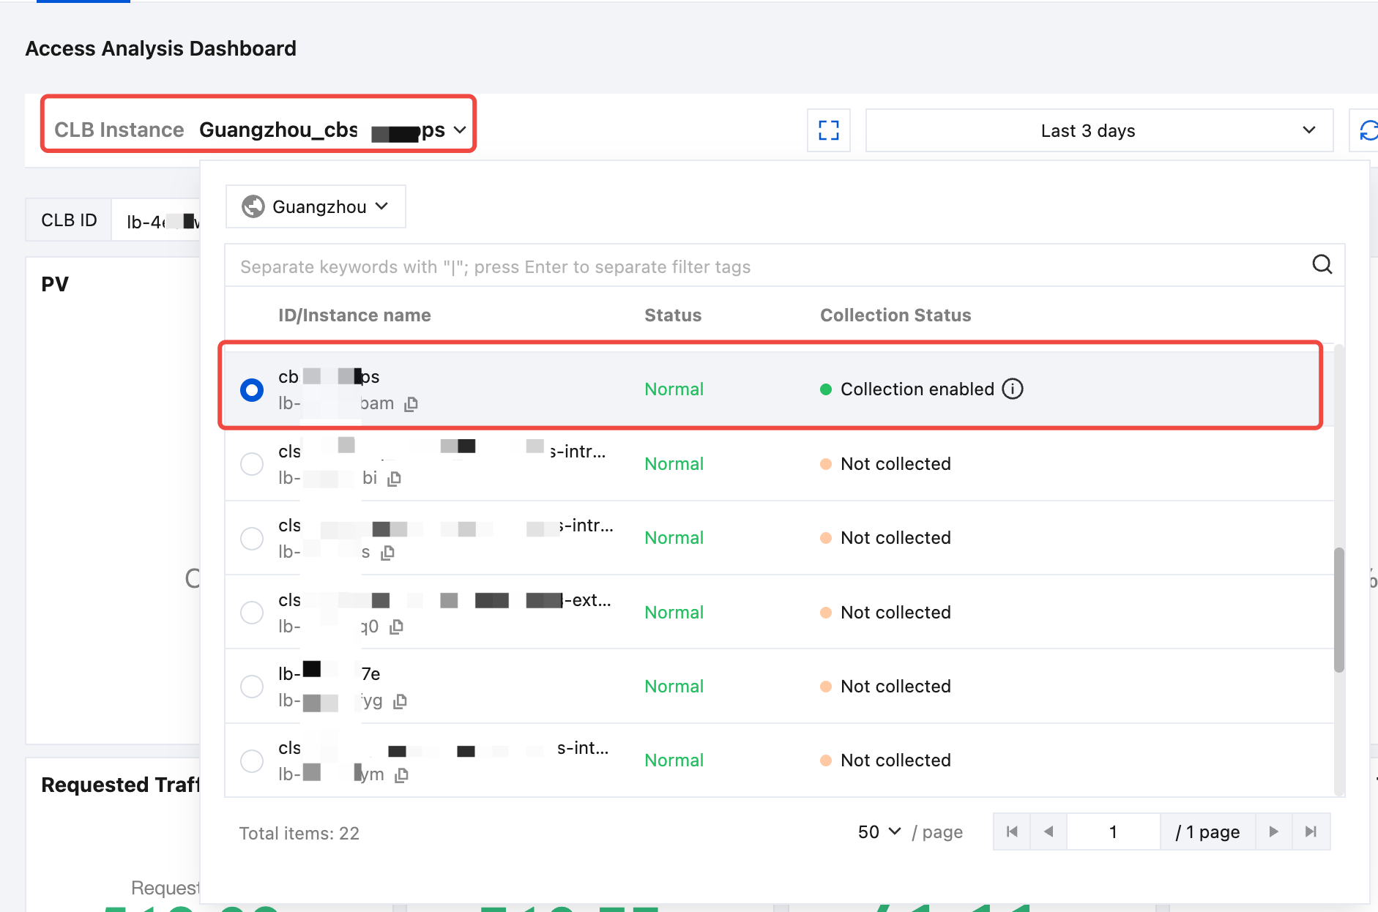This screenshot has width=1378, height=912.
Task: Select the radio for lb- instance ending 7e
Action: pos(252,687)
